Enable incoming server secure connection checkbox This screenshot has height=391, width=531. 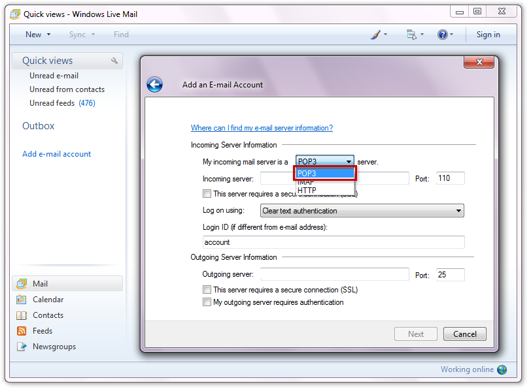tap(207, 194)
